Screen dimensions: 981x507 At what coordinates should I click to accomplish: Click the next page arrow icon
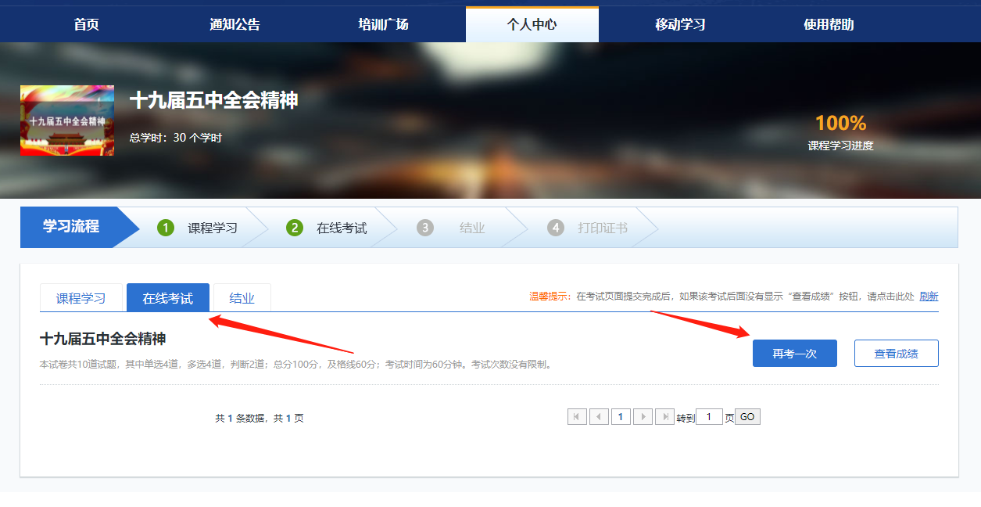coord(643,417)
